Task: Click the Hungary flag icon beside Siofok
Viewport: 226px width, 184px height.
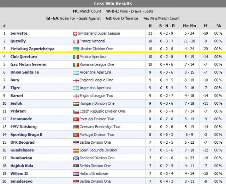Action: point(75,104)
